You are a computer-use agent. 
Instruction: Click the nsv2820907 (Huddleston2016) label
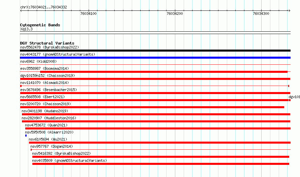click(49, 118)
